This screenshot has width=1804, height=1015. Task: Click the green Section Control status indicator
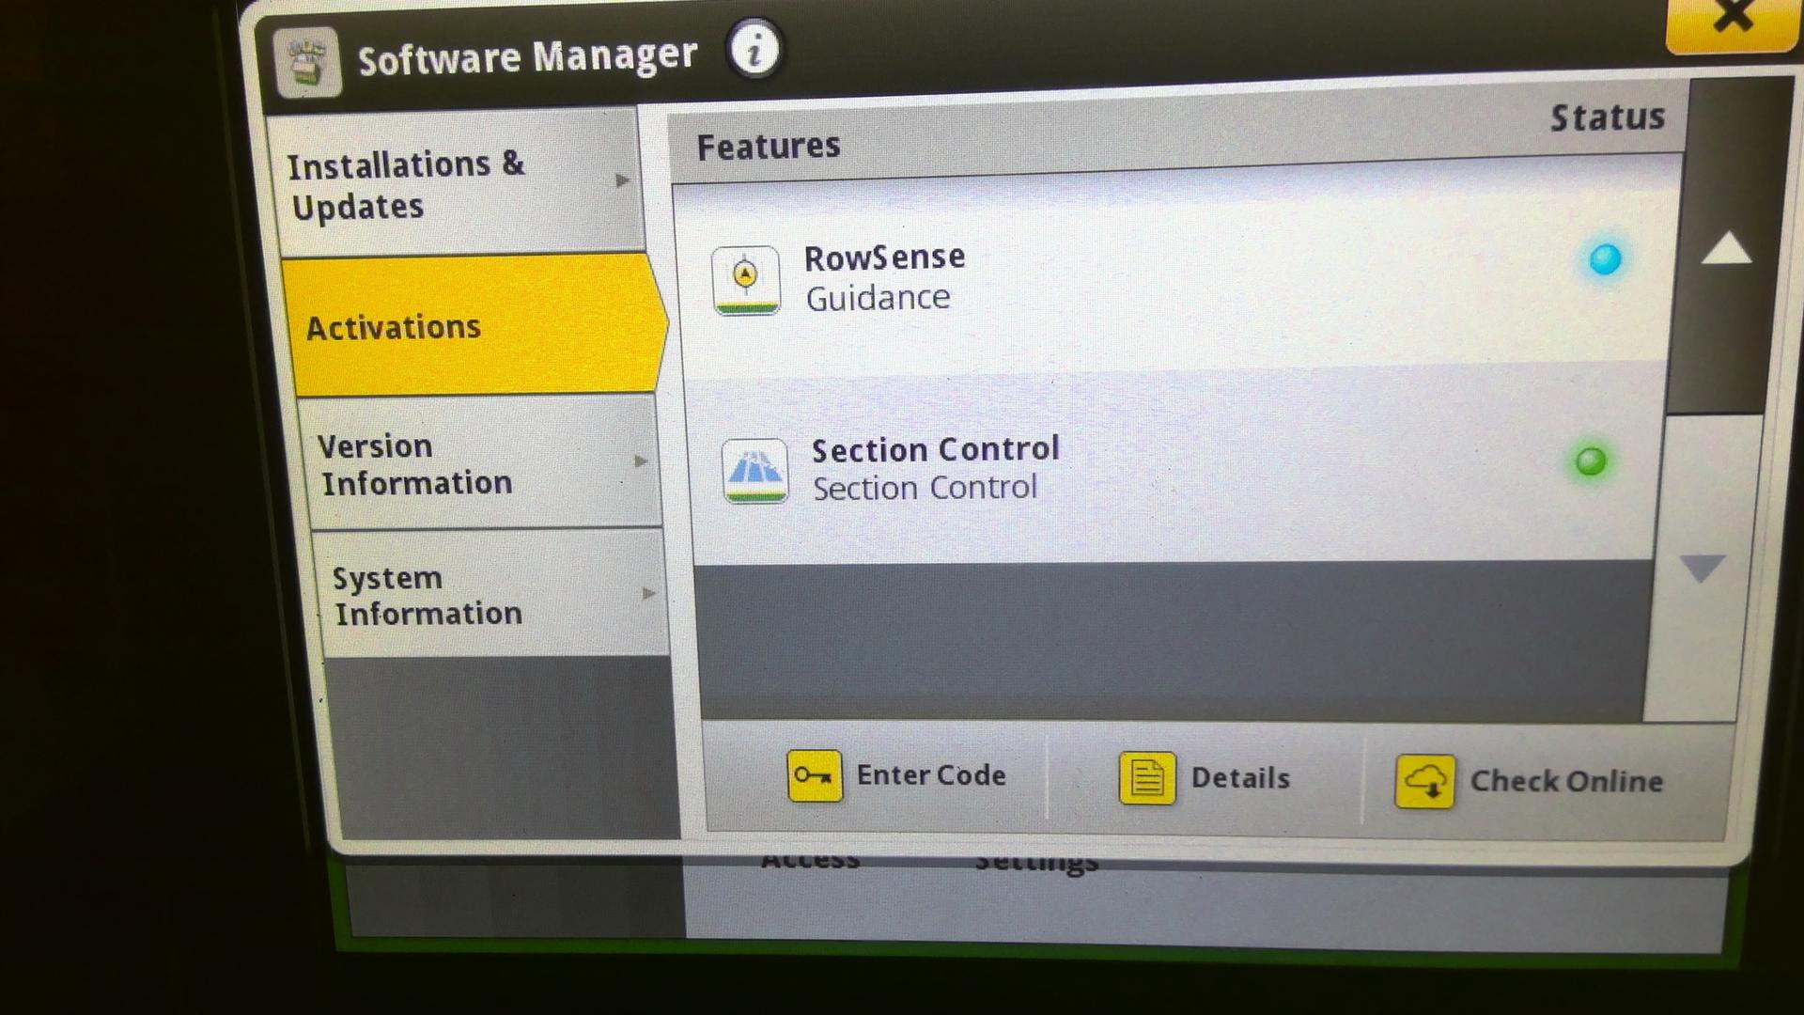[x=1591, y=461]
